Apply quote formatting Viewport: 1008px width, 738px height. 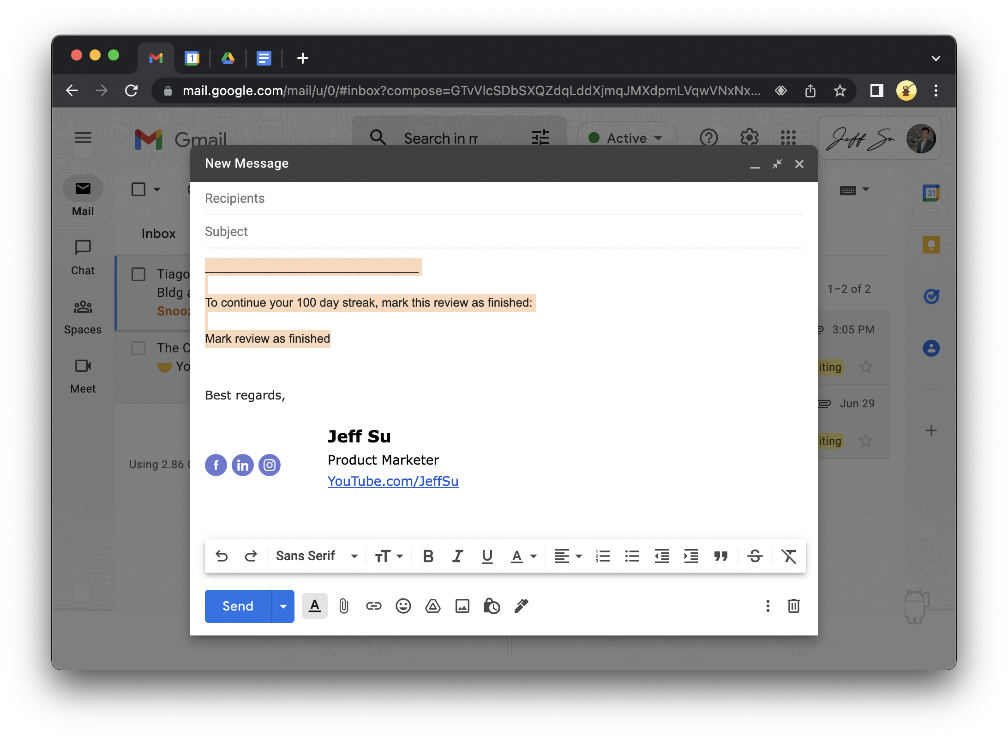pyautogui.click(x=721, y=556)
